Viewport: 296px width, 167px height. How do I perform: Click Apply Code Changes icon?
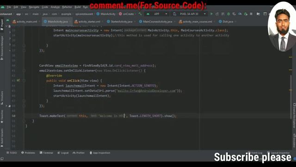coord(223,14)
